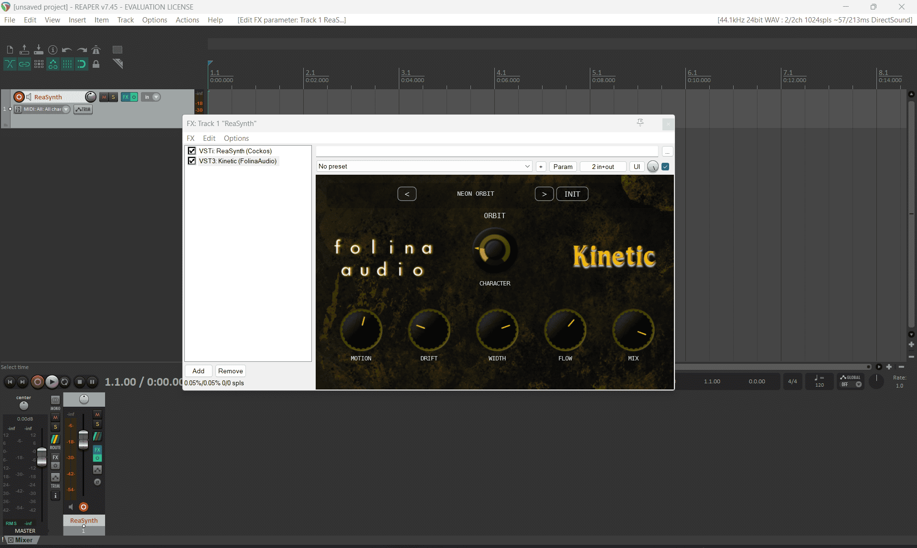Select next Kinetic preset arrow

(544, 194)
